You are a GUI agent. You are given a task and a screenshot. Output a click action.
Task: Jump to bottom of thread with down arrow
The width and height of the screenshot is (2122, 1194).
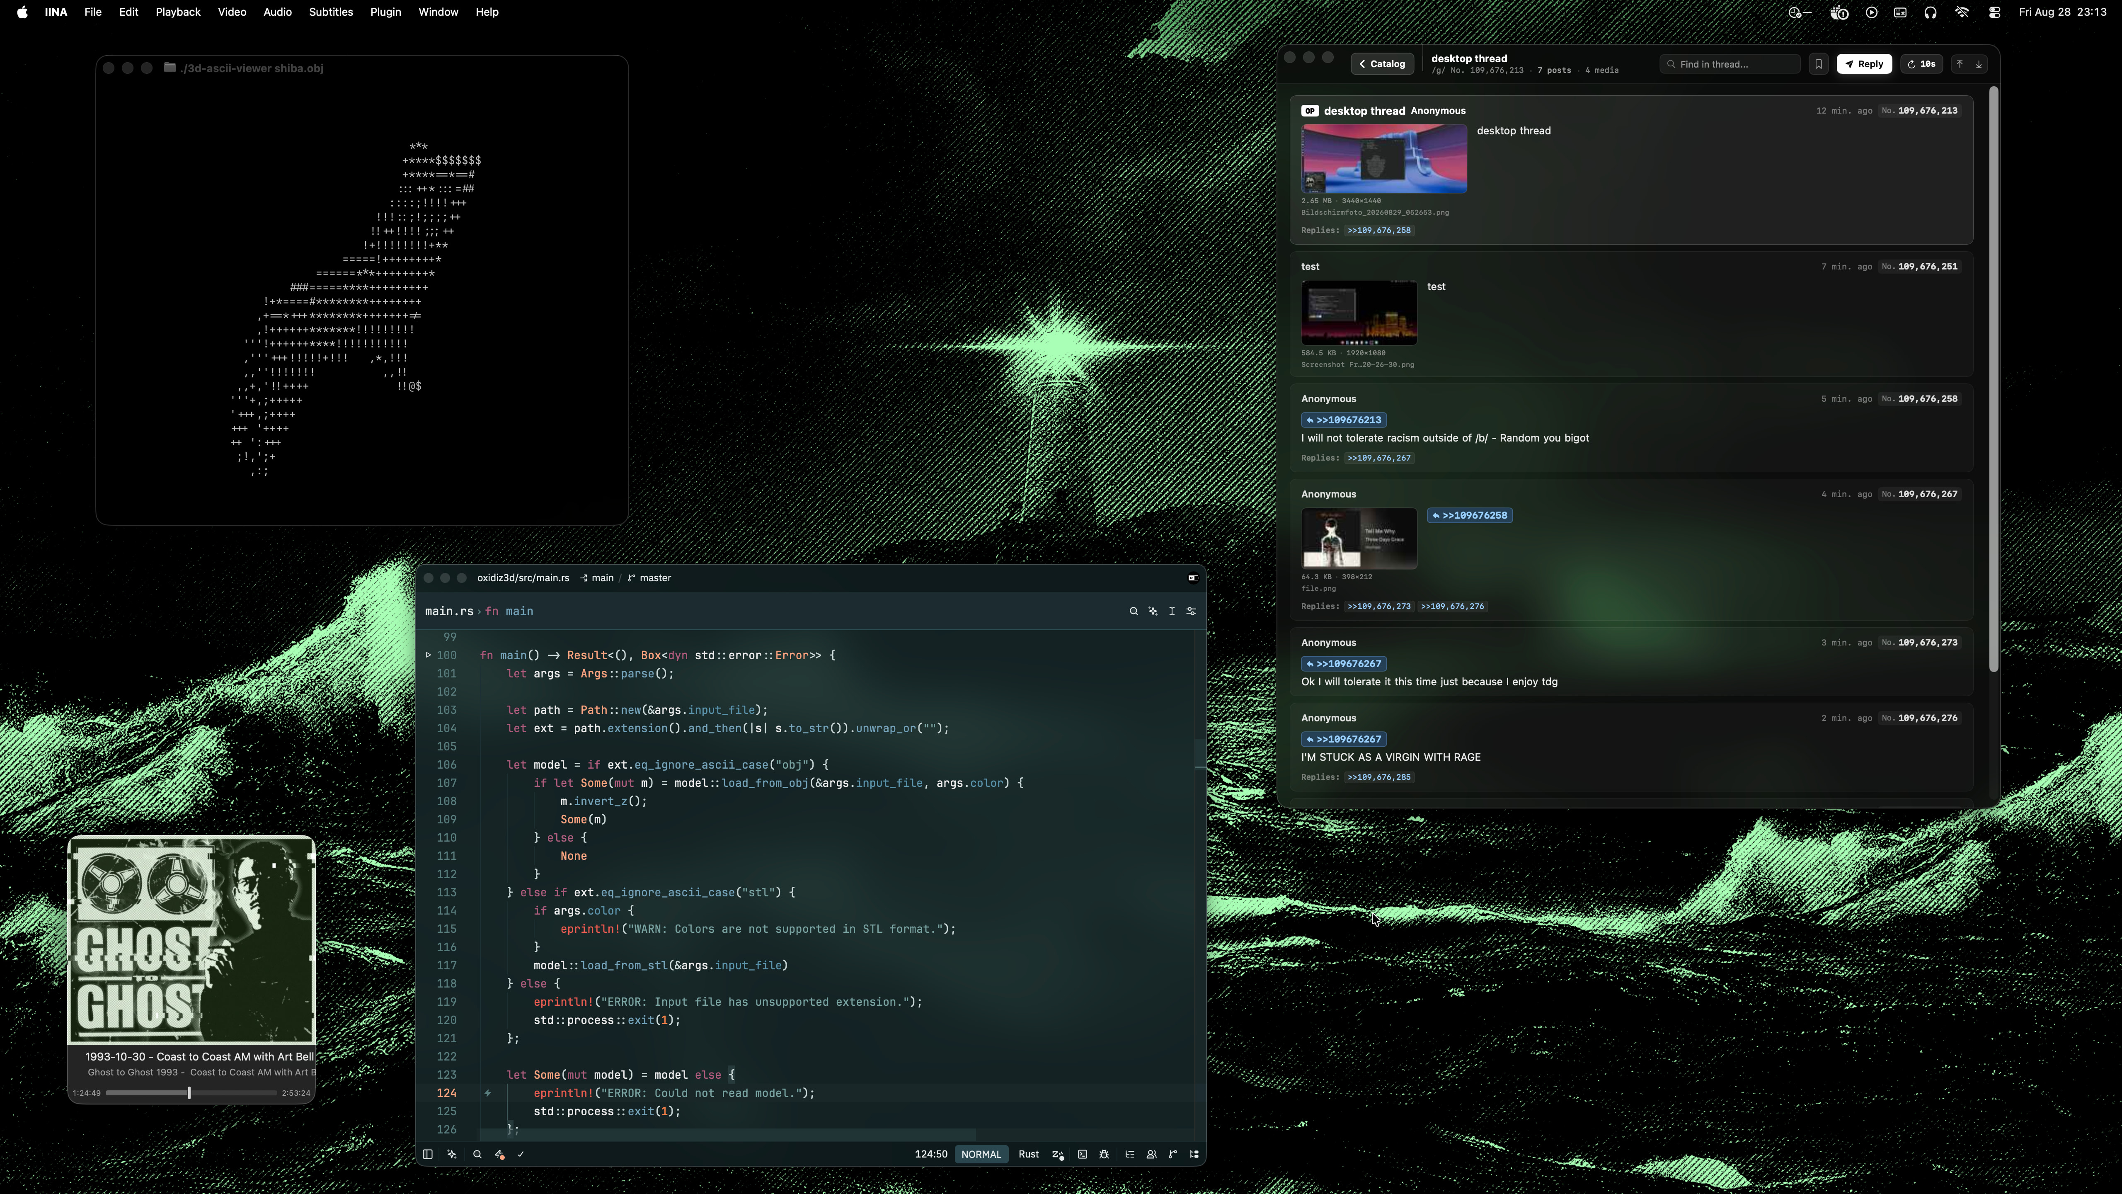pyautogui.click(x=1979, y=64)
